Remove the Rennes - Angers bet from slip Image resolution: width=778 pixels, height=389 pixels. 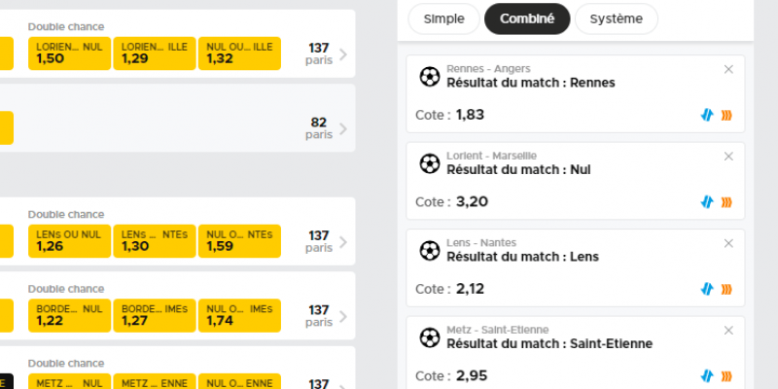click(728, 69)
